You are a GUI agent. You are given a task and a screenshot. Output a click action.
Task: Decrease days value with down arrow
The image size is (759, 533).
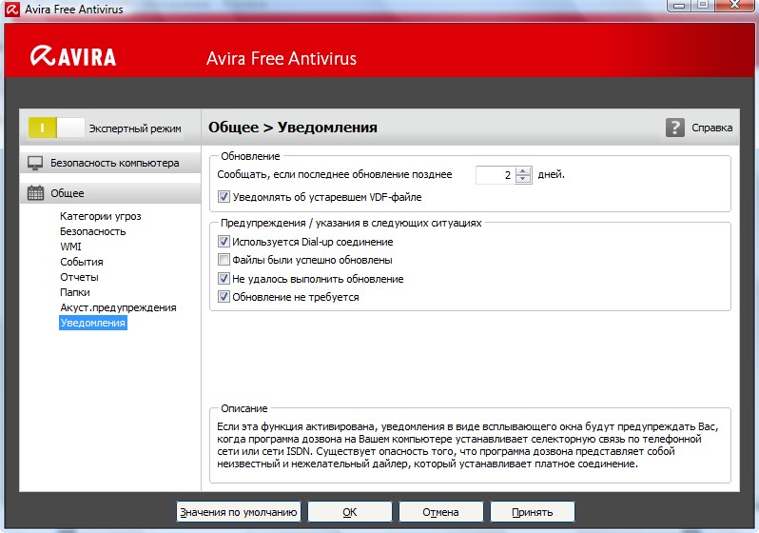coord(523,179)
